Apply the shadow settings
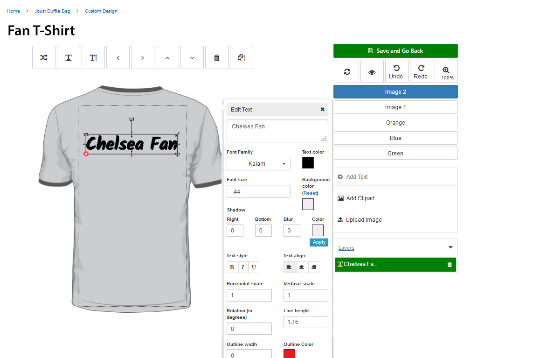The width and height of the screenshot is (547, 358). tap(319, 242)
